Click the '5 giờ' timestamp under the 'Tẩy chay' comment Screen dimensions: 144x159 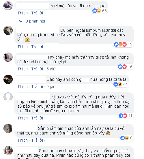tap(51, 69)
